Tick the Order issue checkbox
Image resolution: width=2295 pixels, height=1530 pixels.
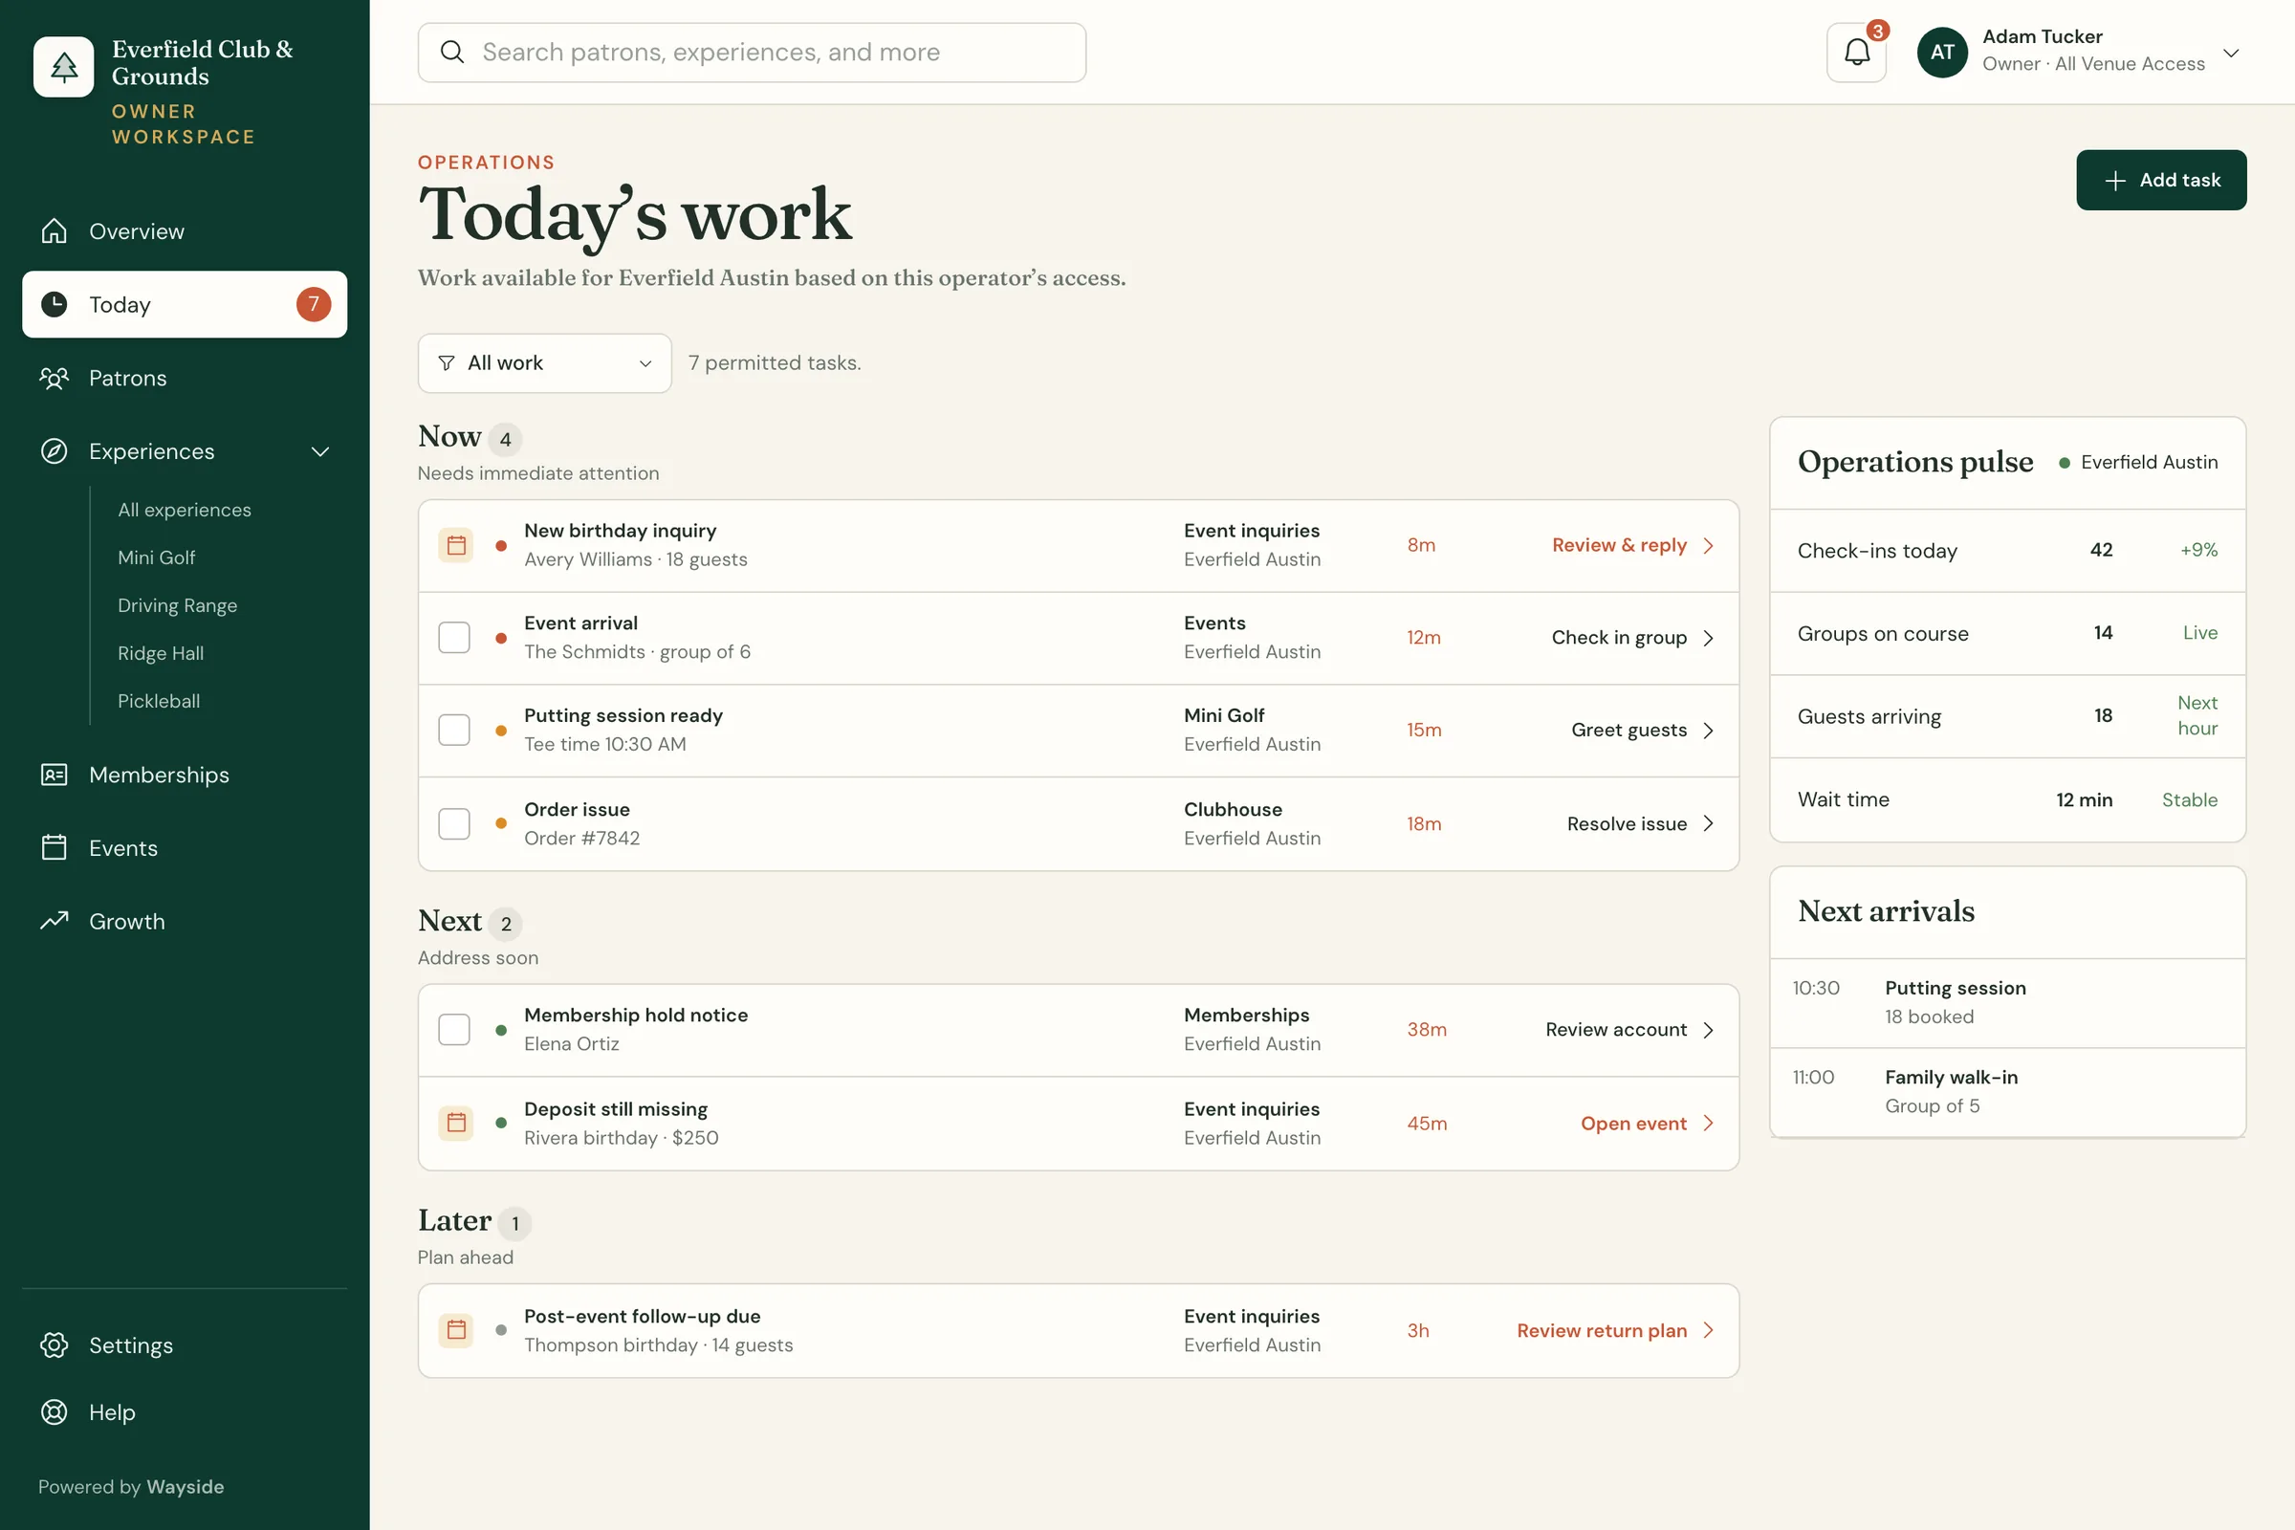coord(453,823)
